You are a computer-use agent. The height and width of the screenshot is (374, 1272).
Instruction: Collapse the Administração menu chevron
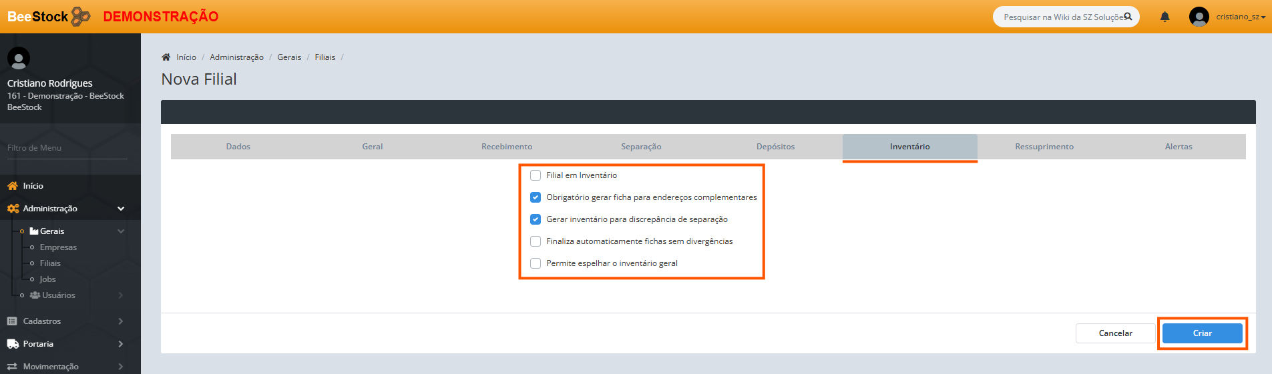point(121,209)
